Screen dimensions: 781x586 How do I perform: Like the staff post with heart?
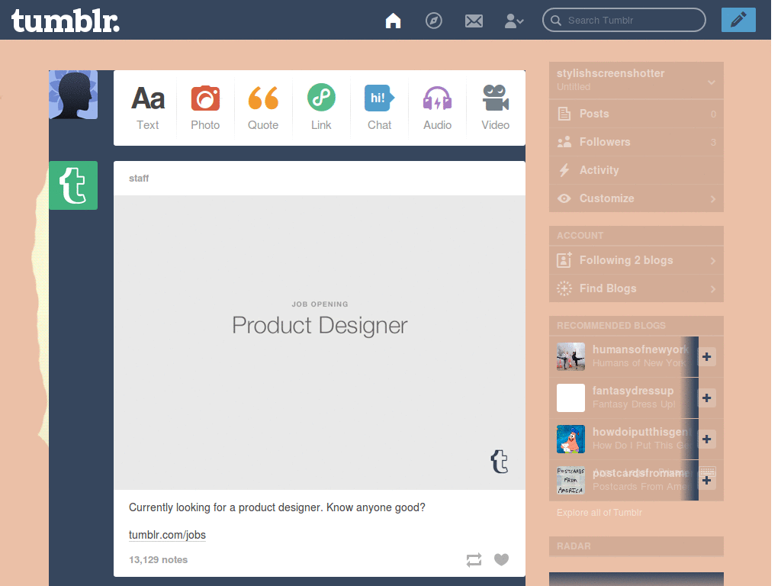[x=502, y=559]
